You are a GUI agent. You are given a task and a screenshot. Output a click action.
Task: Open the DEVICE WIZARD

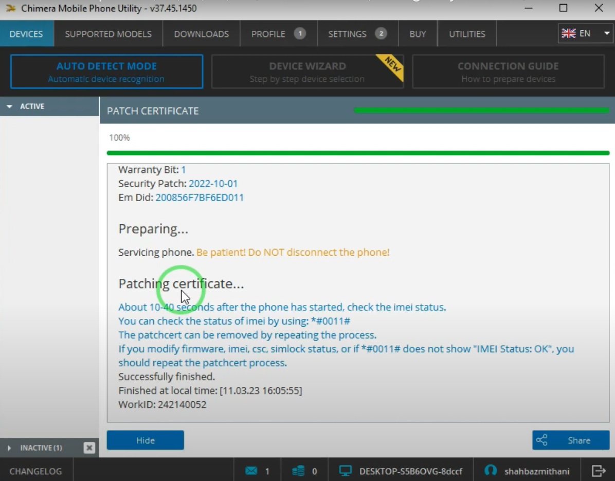coord(307,72)
